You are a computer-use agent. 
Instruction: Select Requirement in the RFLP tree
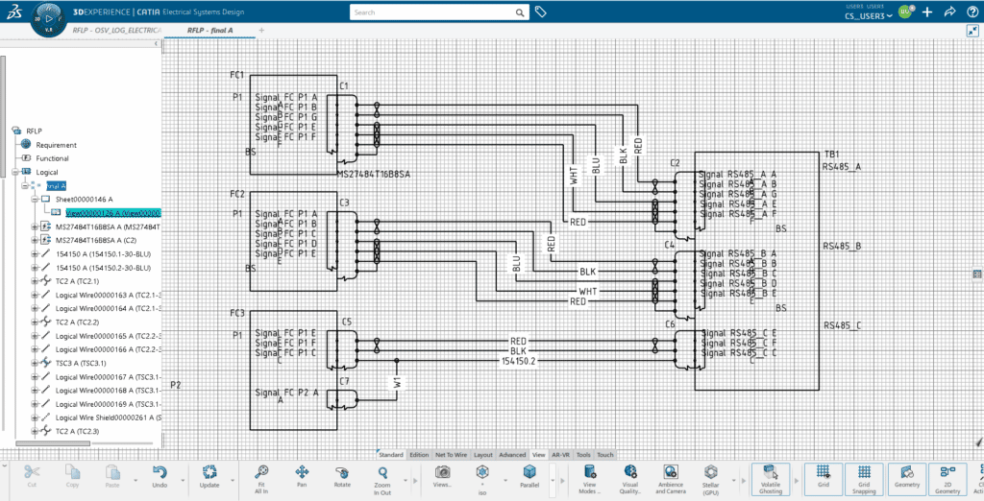(x=56, y=144)
